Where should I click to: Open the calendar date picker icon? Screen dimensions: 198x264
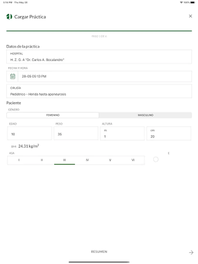click(x=13, y=76)
